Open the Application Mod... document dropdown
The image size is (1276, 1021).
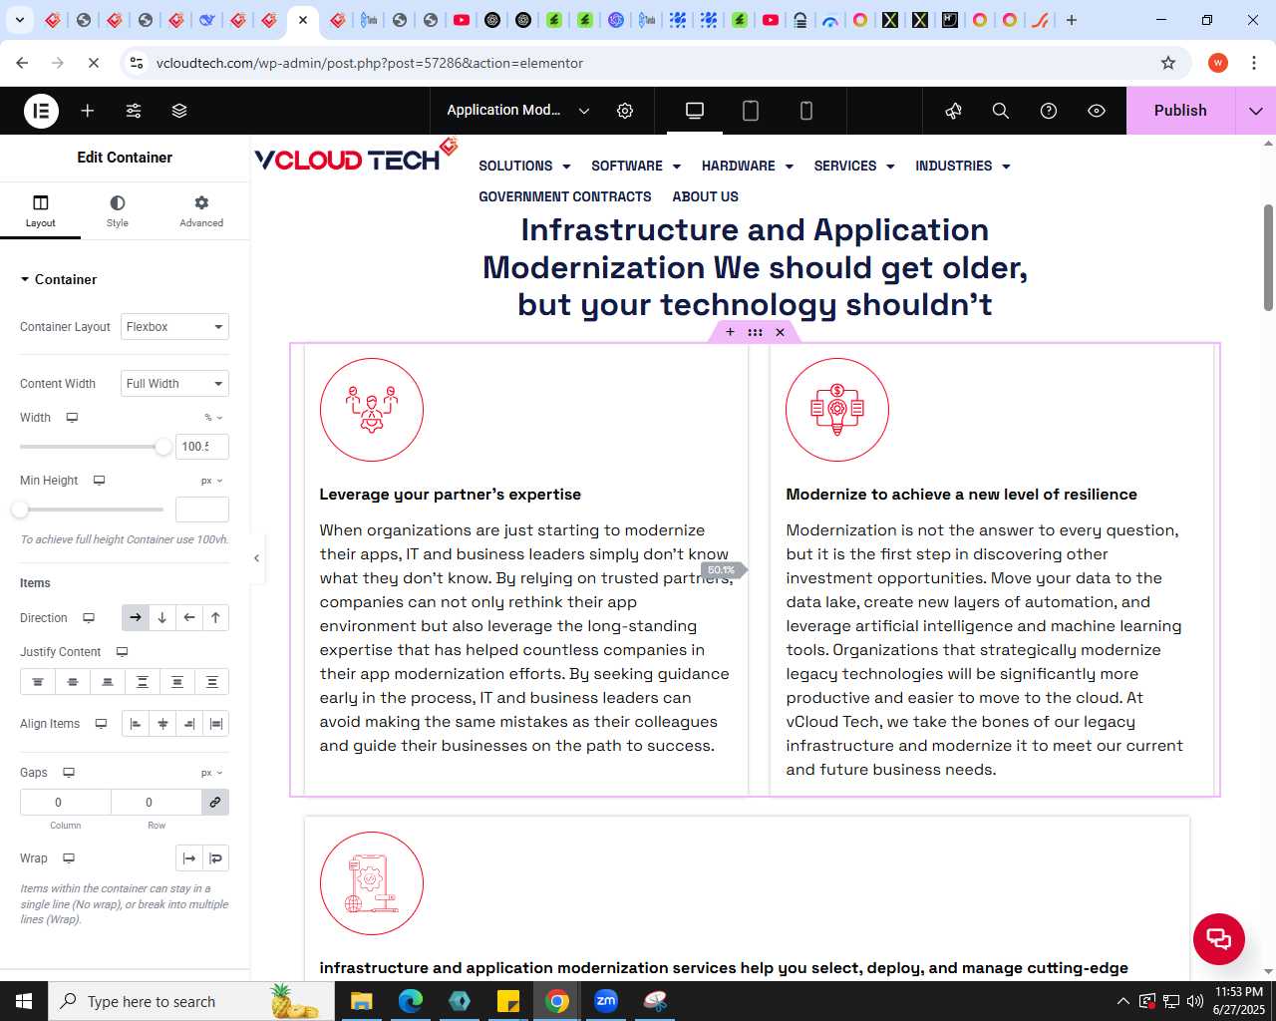pos(518,111)
